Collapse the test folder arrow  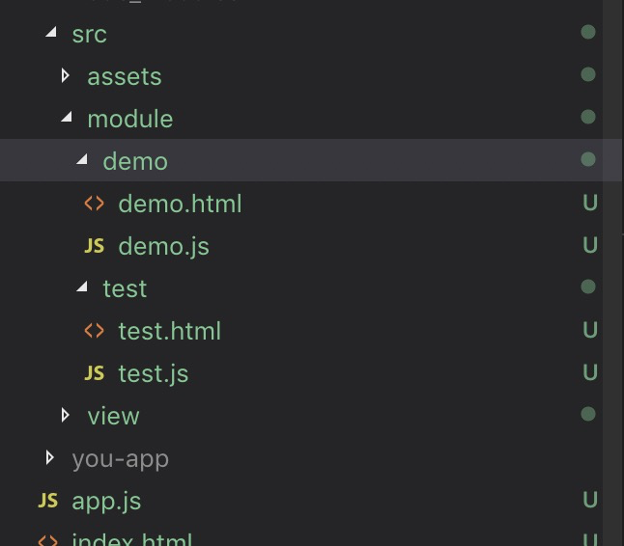click(x=81, y=288)
